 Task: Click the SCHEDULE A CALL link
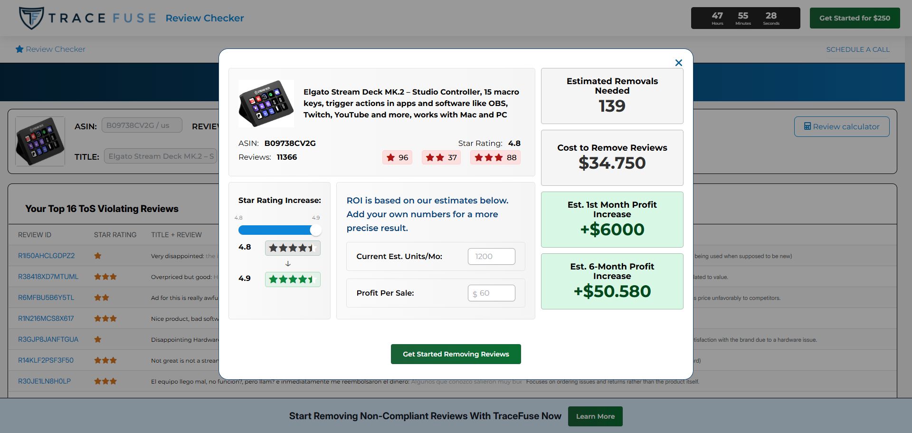pos(858,49)
